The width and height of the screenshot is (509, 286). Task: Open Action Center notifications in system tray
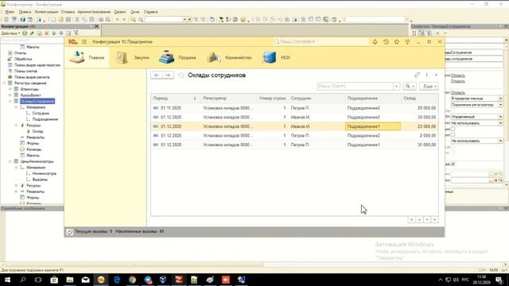pos(499,280)
